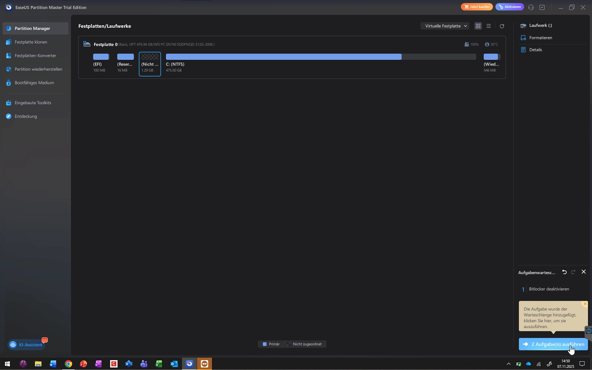Image resolution: width=592 pixels, height=370 pixels.
Task: Undo the last queued task
Action: 564,272
